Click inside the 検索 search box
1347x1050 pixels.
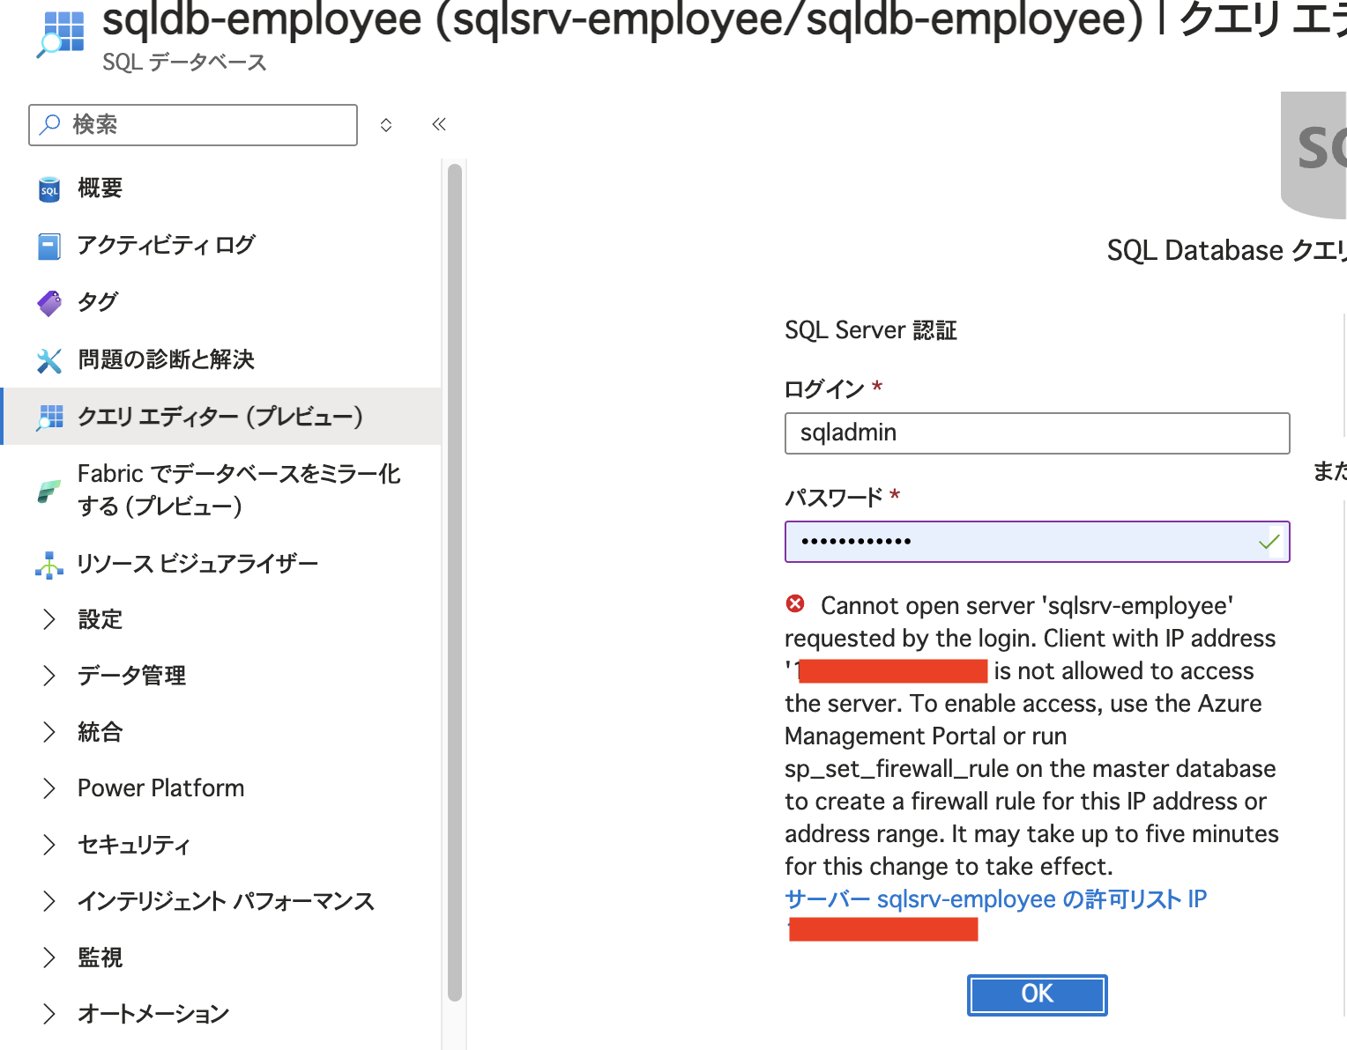192,124
